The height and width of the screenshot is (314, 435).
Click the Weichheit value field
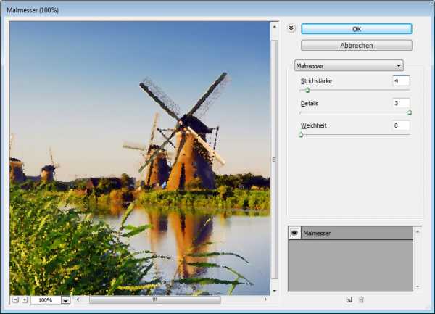(x=401, y=125)
